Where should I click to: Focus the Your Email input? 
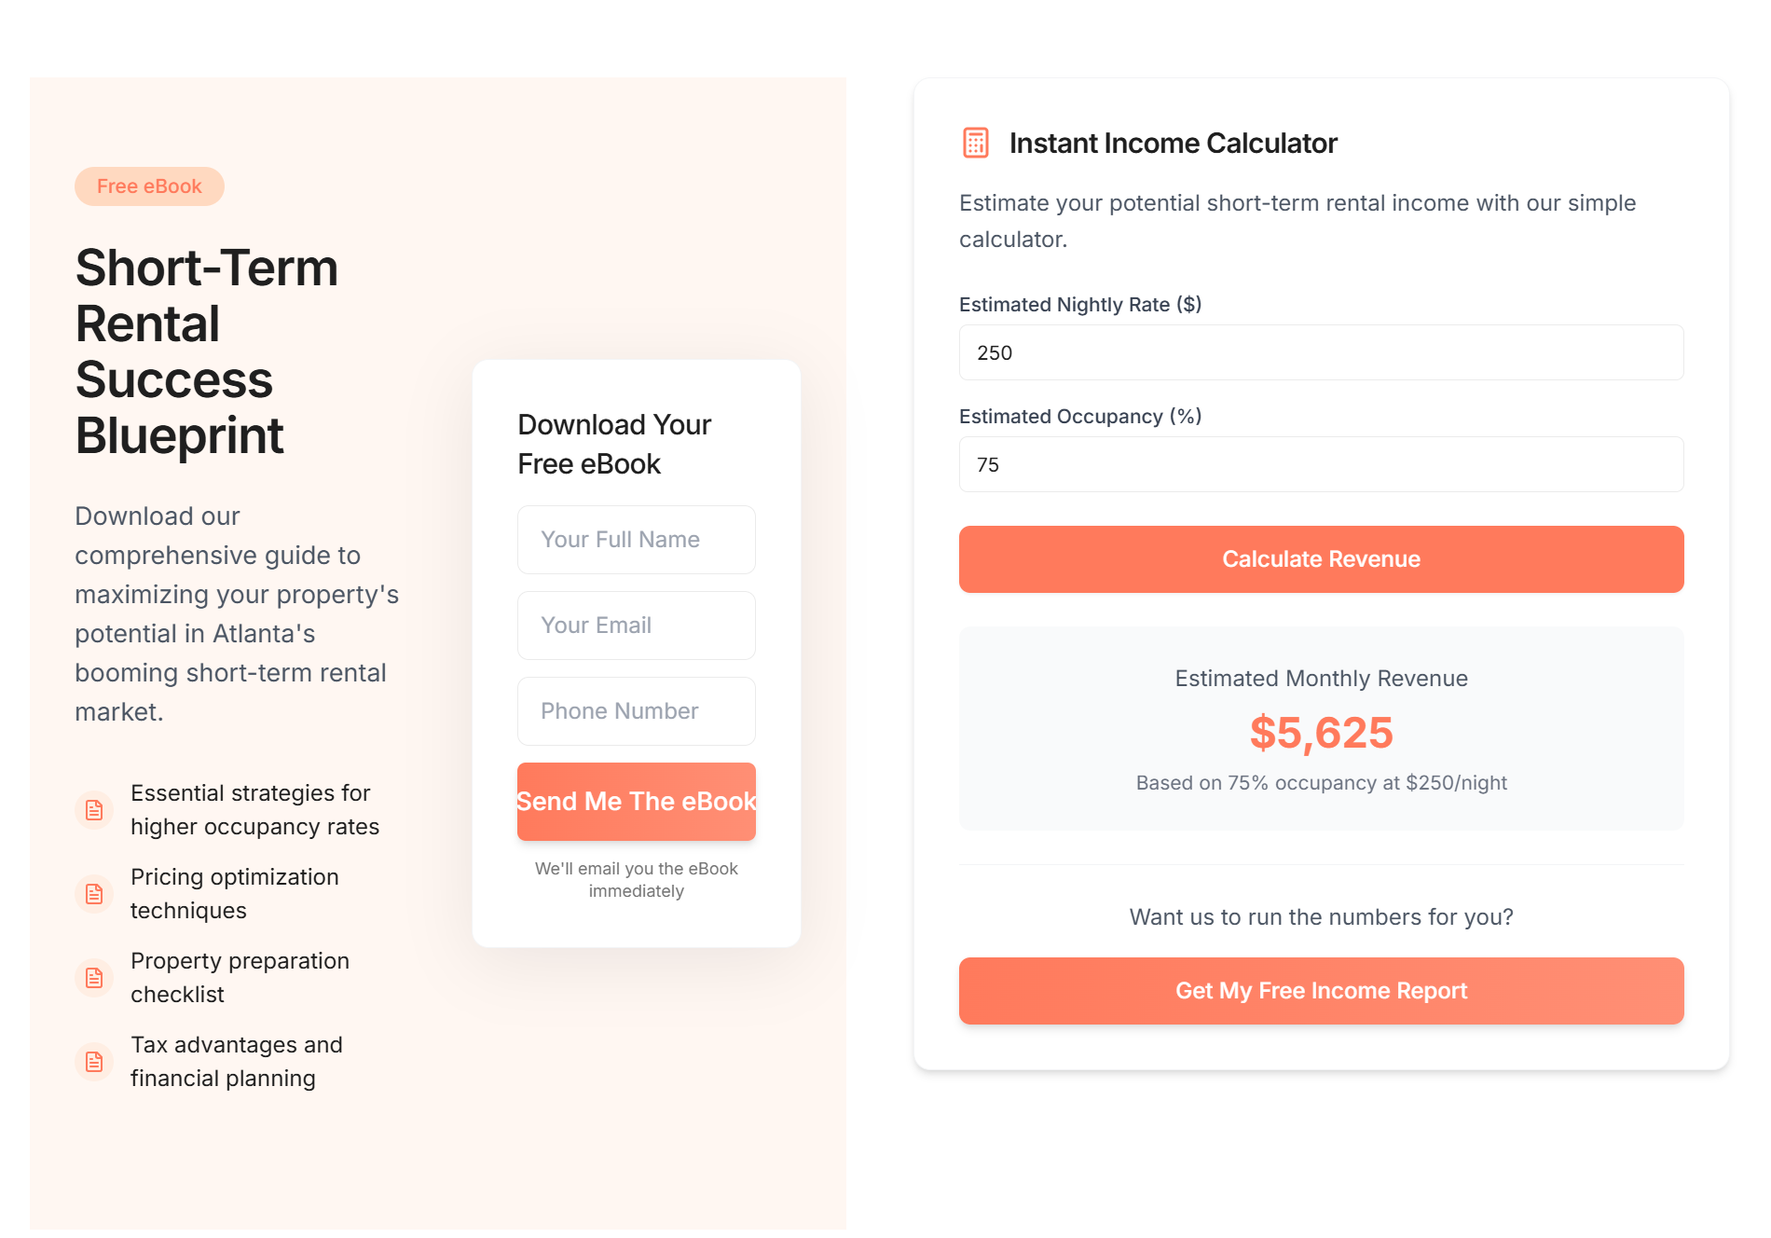pos(637,626)
